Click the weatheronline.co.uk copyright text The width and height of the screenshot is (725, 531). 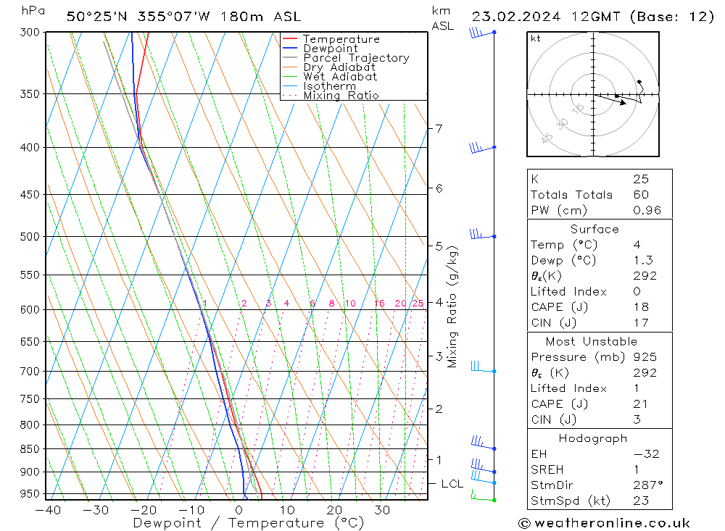pos(605,523)
